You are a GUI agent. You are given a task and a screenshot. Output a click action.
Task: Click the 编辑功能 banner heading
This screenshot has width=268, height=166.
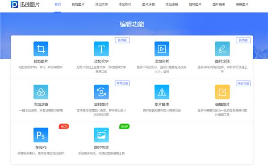pos(132,24)
